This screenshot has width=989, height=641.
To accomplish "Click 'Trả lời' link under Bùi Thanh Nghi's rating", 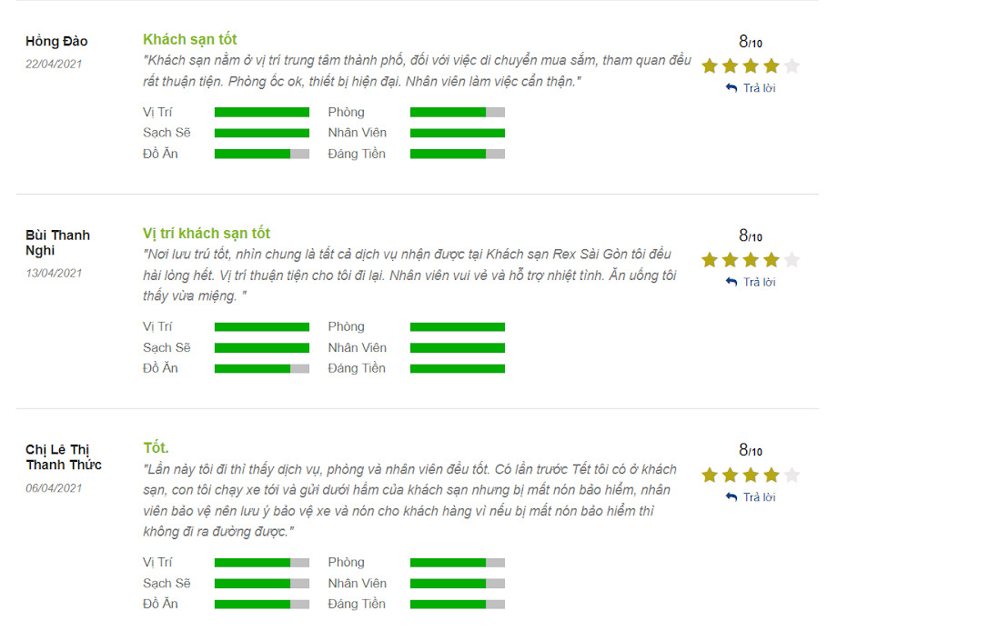I will tap(759, 282).
